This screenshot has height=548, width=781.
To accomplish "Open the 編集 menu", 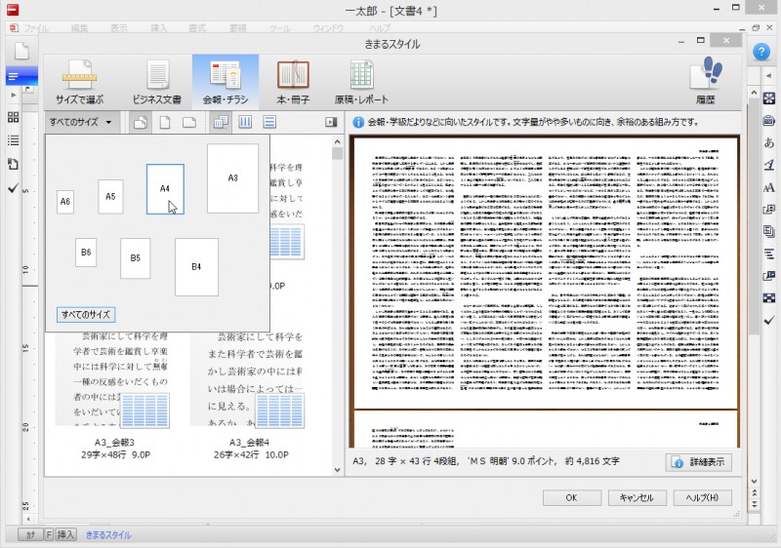I will (x=79, y=28).
